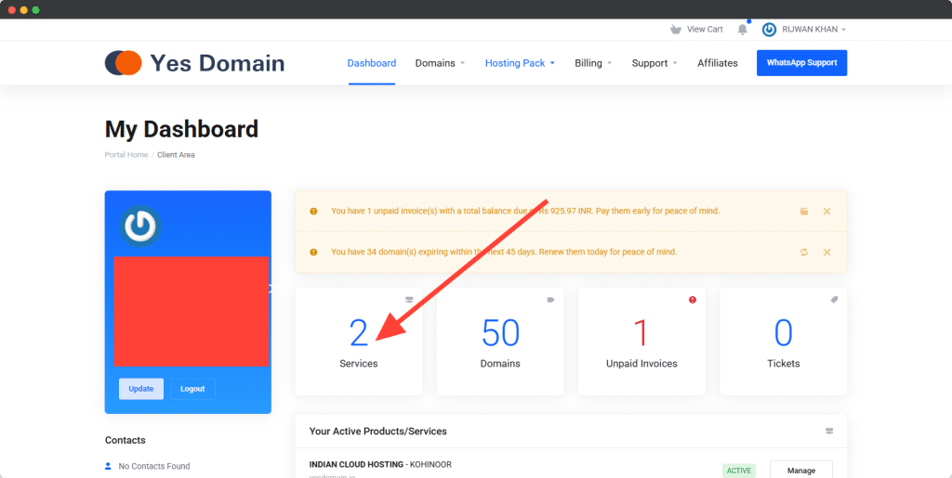The height and width of the screenshot is (478, 952).
Task: Click red alert icon on Unpaid Invoices card
Action: point(692,300)
